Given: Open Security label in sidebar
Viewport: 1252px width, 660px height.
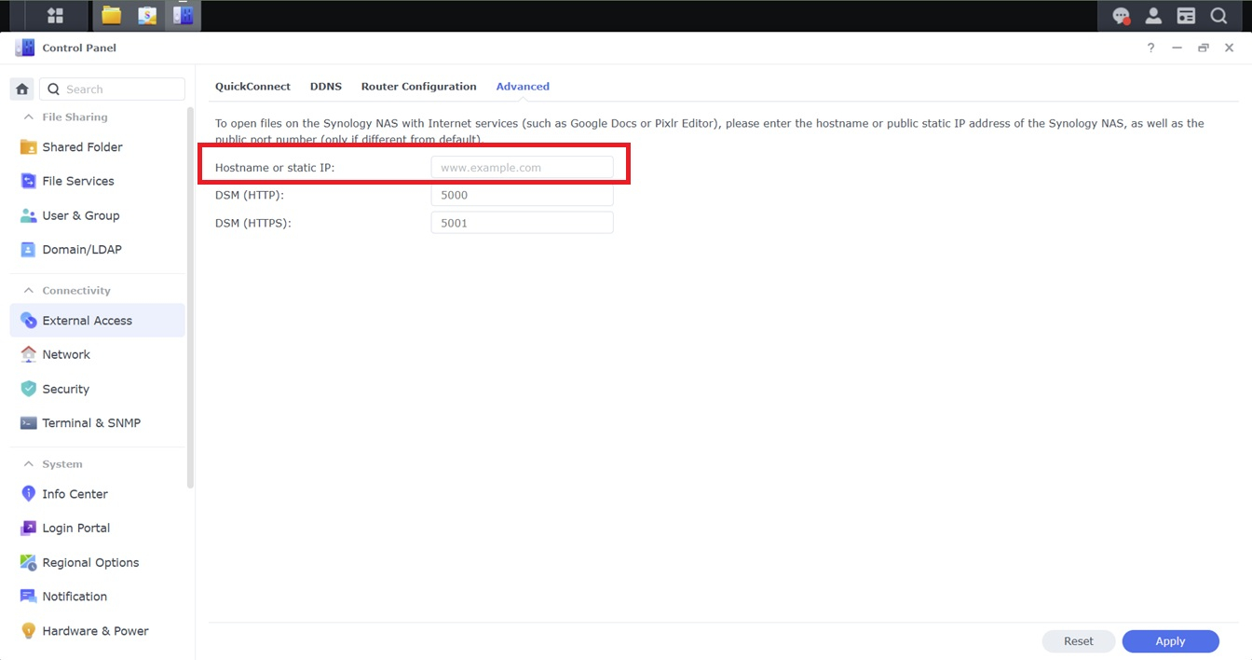Looking at the screenshot, I should coord(66,389).
